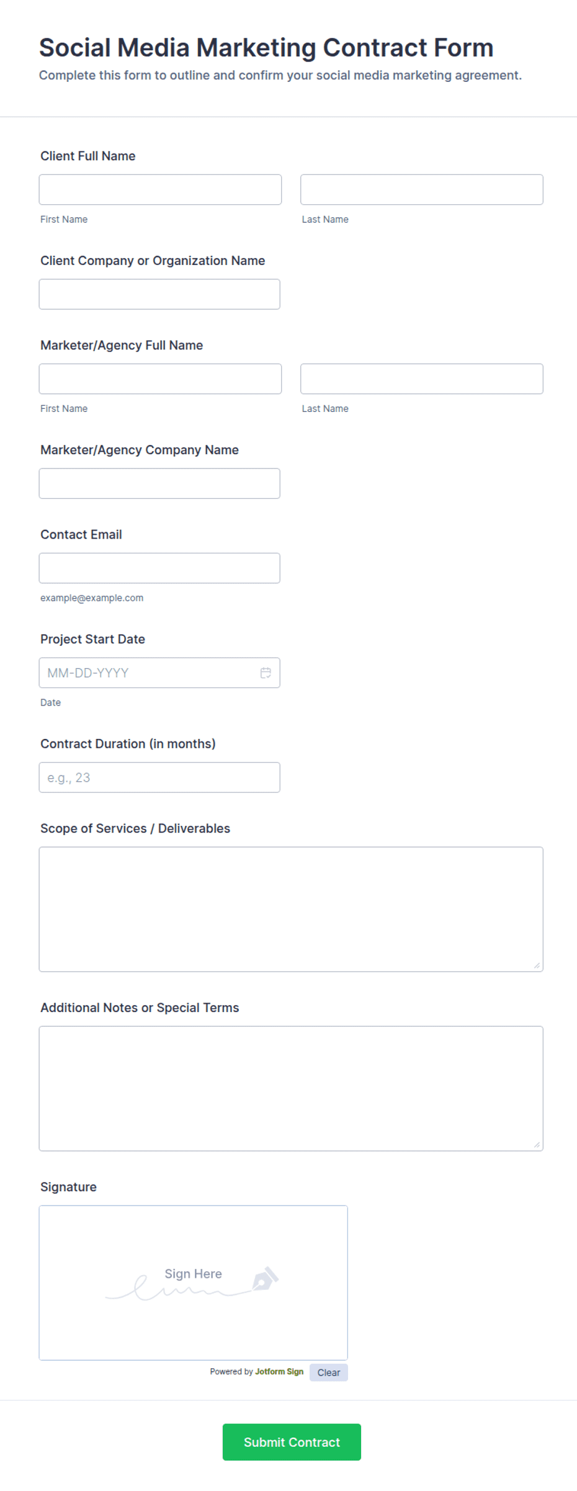Open the Jotform Sign link

[279, 1371]
